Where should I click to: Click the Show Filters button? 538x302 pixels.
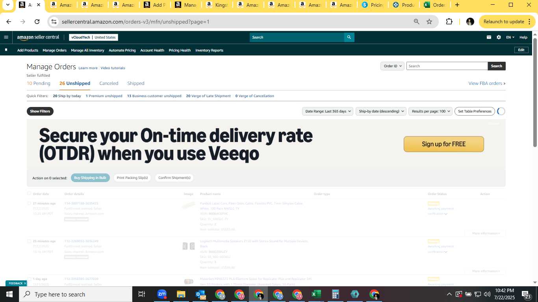coord(40,111)
